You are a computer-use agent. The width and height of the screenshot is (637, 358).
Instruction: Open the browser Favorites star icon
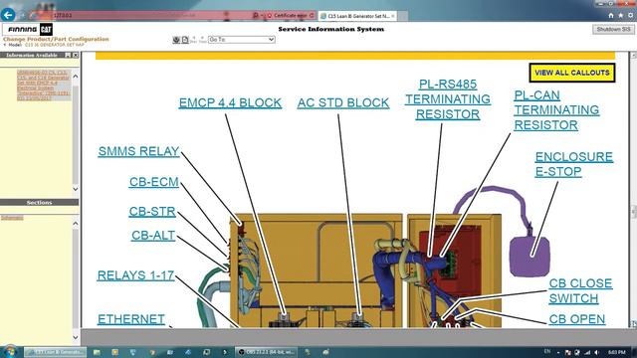click(x=621, y=16)
